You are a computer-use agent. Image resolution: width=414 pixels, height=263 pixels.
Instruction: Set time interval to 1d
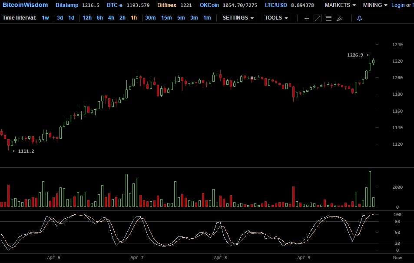tap(71, 18)
